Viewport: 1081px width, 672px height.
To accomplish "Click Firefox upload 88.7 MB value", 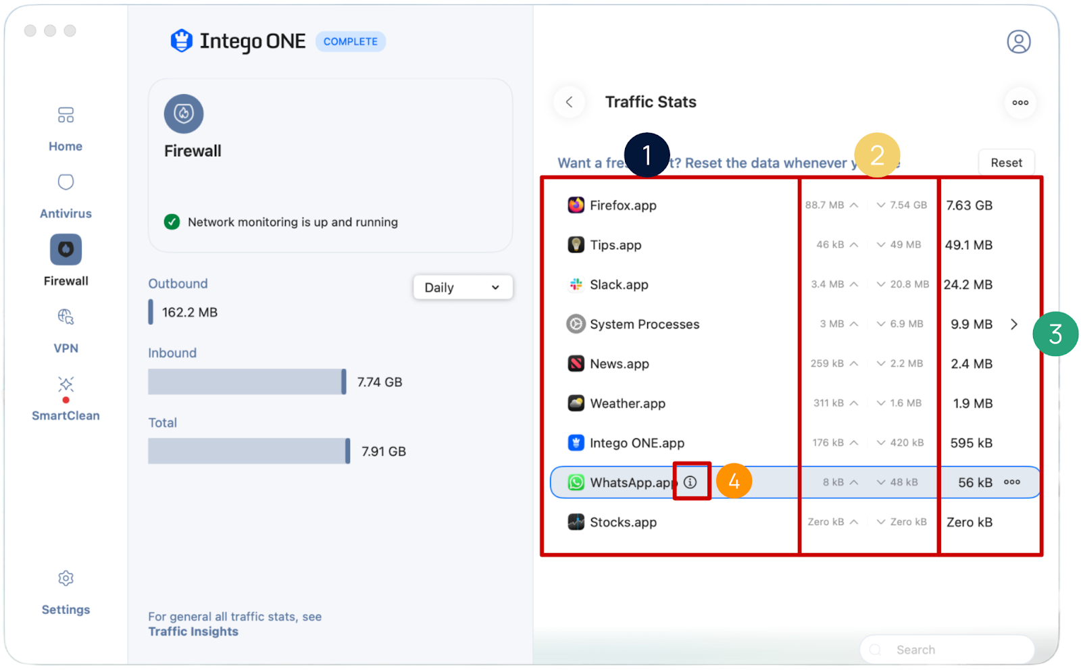I will coord(824,205).
